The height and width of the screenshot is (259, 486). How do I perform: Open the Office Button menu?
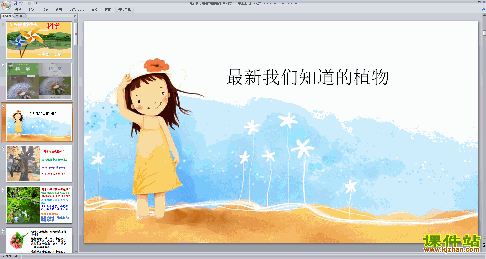pyautogui.click(x=6, y=5)
